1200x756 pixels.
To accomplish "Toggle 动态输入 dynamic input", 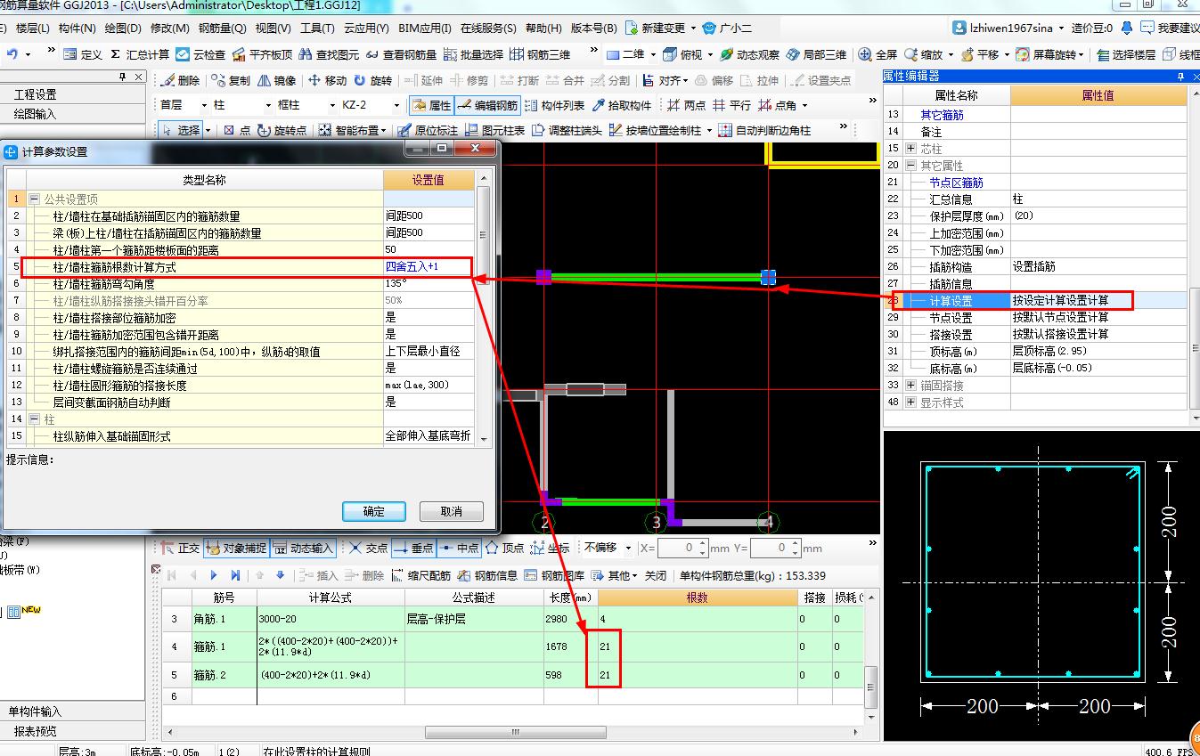I will click(303, 548).
